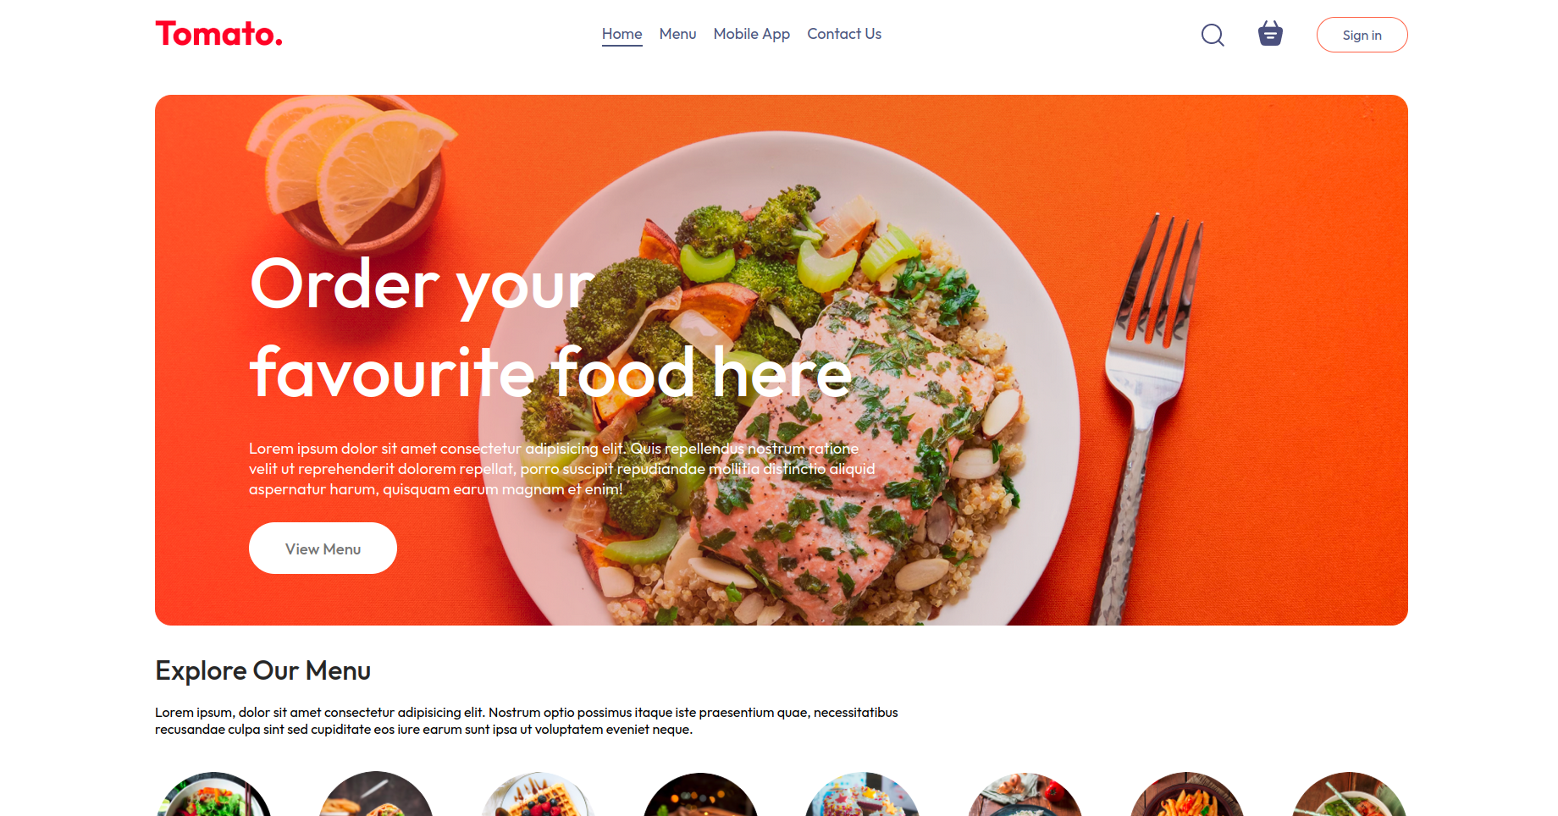Viewport: 1558px width, 816px height.
Task: Click the View Menu button
Action: pyautogui.click(x=323, y=549)
